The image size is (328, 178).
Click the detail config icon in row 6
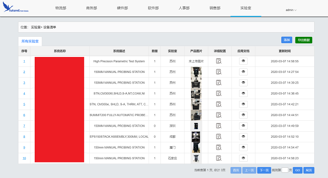click(219, 115)
